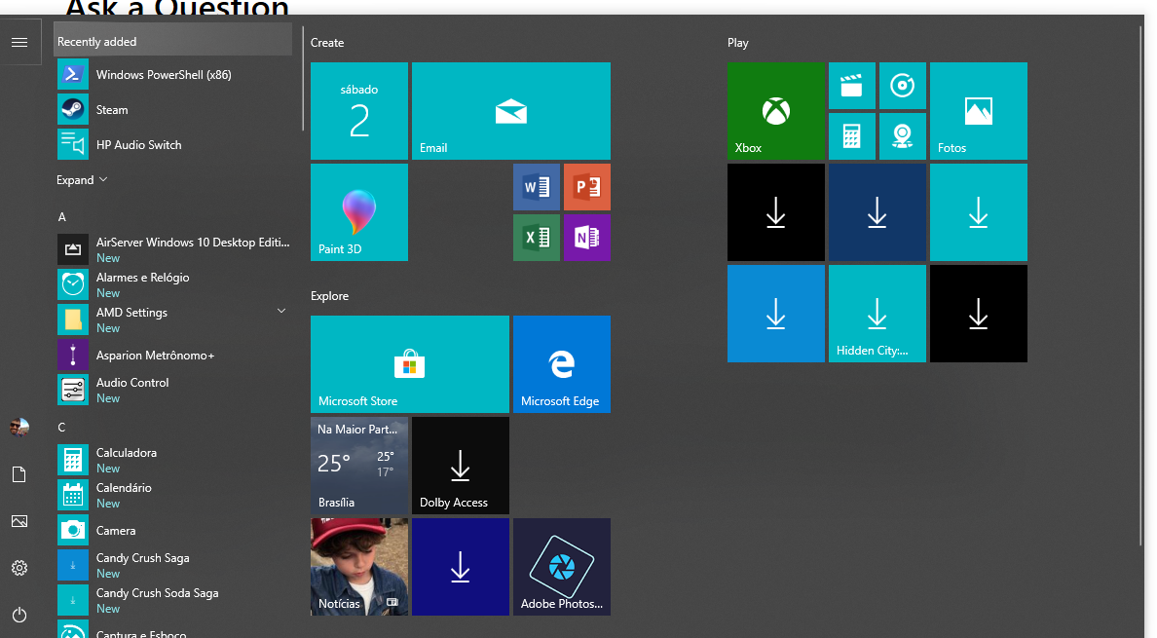Open the user account avatar

pos(19,427)
